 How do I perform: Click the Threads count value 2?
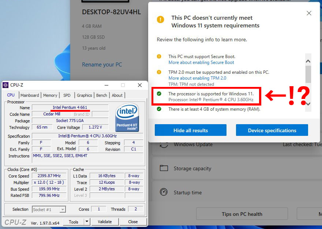click(x=135, y=209)
